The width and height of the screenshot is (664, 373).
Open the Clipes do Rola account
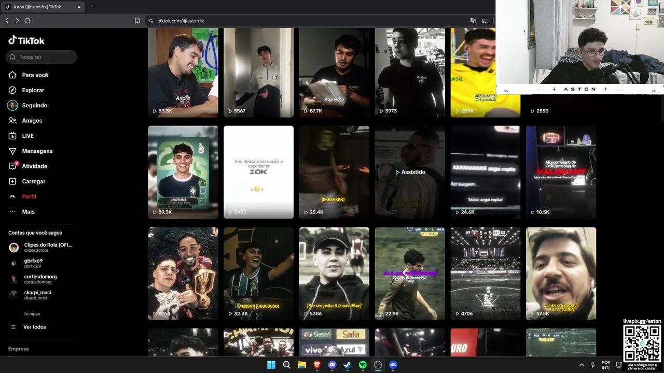[40, 247]
